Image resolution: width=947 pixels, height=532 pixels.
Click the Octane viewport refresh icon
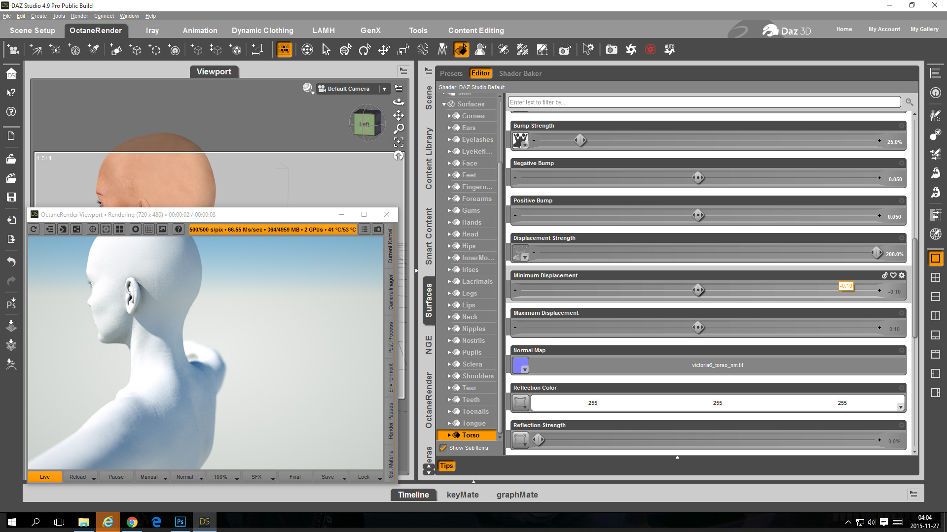pyautogui.click(x=34, y=229)
